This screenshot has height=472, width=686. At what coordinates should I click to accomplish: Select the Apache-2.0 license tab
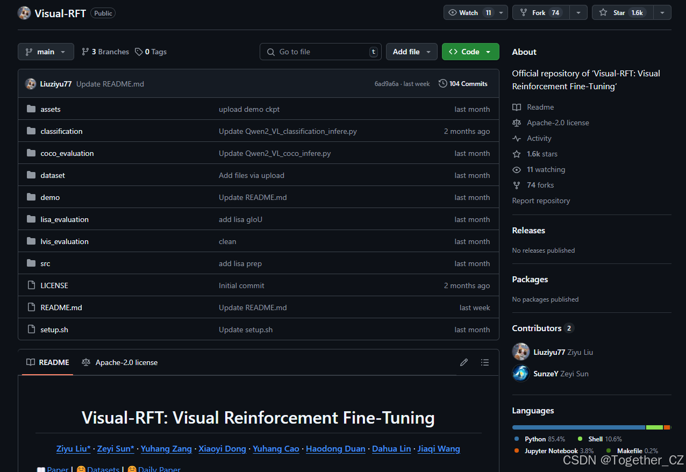(120, 362)
